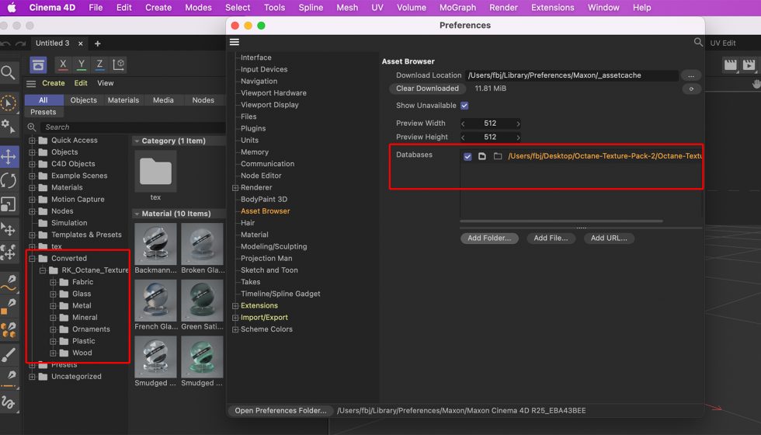Screen dimensions: 761x435
Task: Collapse the RK_Octane_Texture folder
Action: point(43,270)
